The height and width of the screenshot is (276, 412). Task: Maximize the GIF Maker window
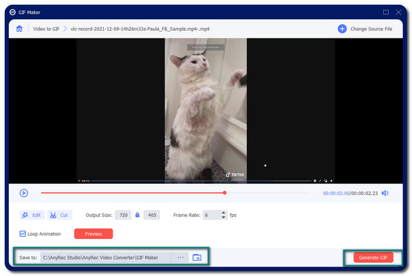tap(385, 12)
